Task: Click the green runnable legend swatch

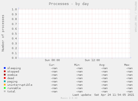Action: [5, 88]
